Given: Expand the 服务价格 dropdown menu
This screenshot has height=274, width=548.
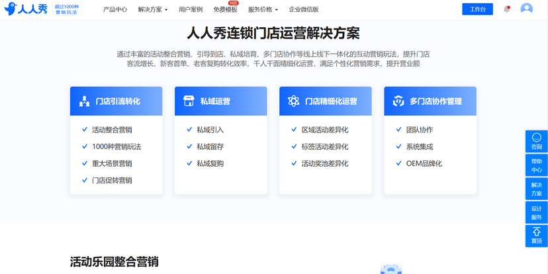Looking at the screenshot, I should 263,10.
